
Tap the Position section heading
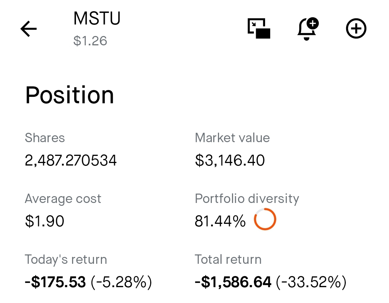pyautogui.click(x=70, y=95)
